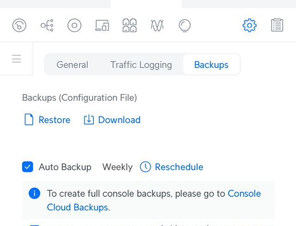Click the lightbulb icon in top bar

185,25
